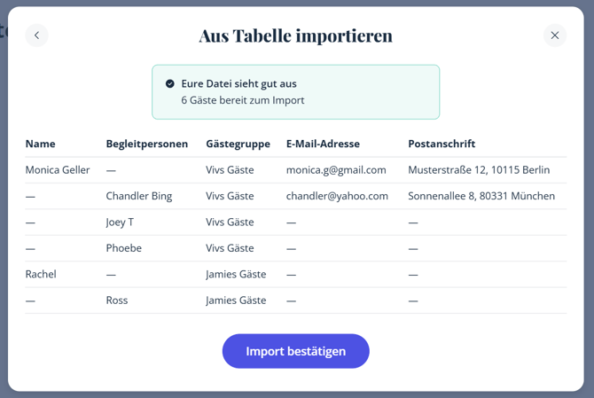This screenshot has height=398, width=594.
Task: Select the Chandler Bing companion cell
Action: [x=138, y=196]
